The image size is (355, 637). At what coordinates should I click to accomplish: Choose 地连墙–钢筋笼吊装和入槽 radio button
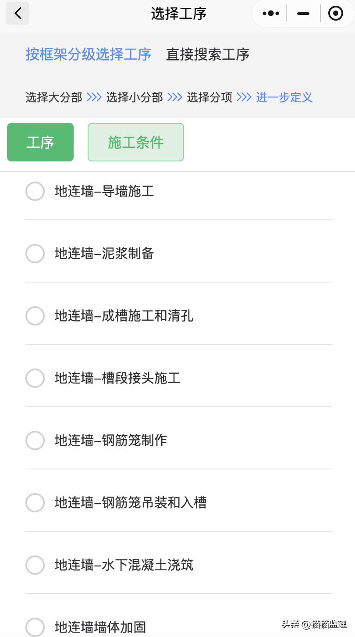coord(35,503)
